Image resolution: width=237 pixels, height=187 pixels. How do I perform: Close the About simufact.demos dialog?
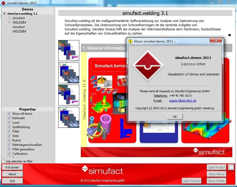coord(216,40)
